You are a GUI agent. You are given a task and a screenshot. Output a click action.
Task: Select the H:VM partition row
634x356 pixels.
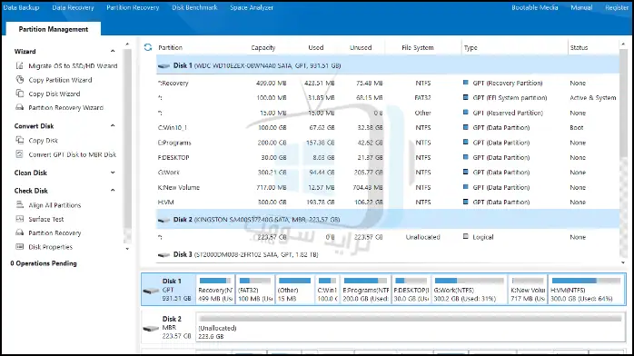click(x=387, y=202)
